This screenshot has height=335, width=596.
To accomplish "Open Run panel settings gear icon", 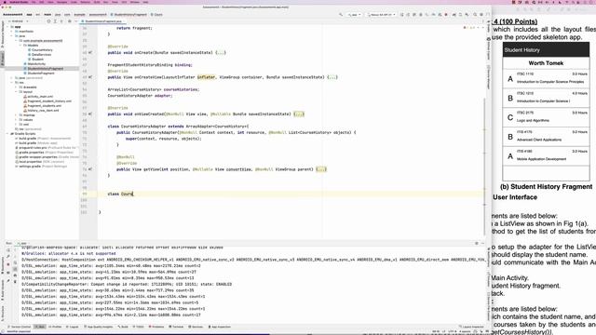I will point(477,244).
